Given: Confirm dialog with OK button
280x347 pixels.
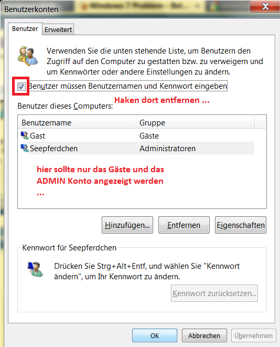Looking at the screenshot, I should 155,335.
